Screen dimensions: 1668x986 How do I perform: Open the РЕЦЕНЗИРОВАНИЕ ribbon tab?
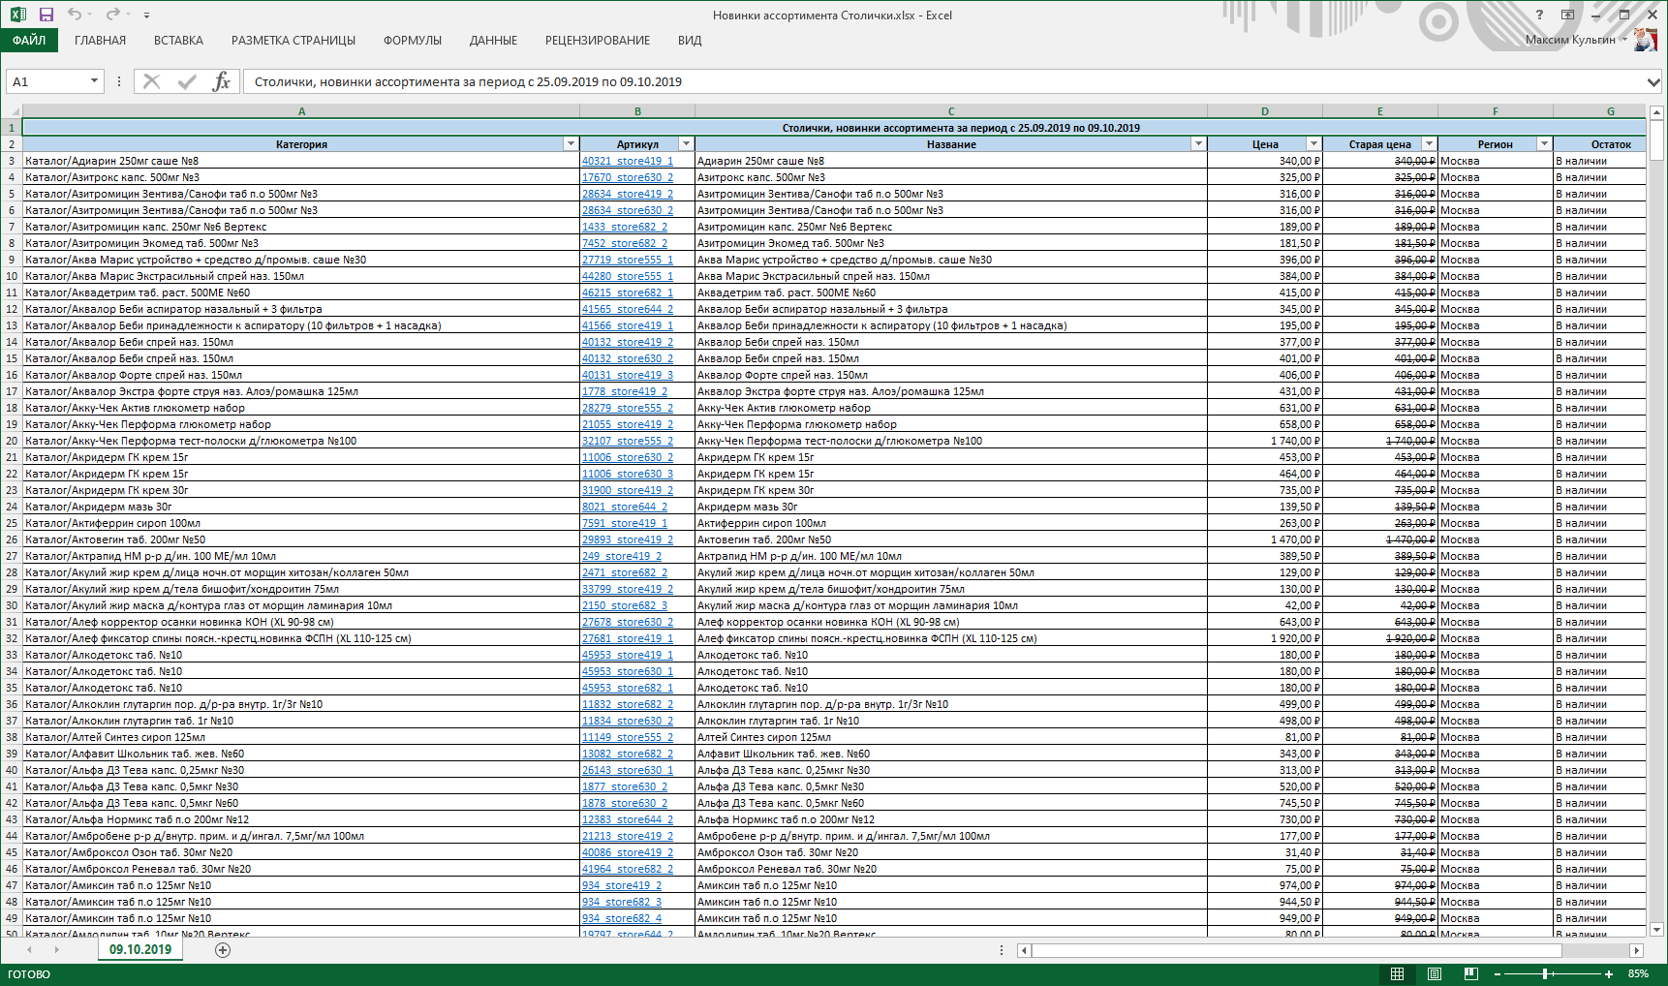[598, 41]
